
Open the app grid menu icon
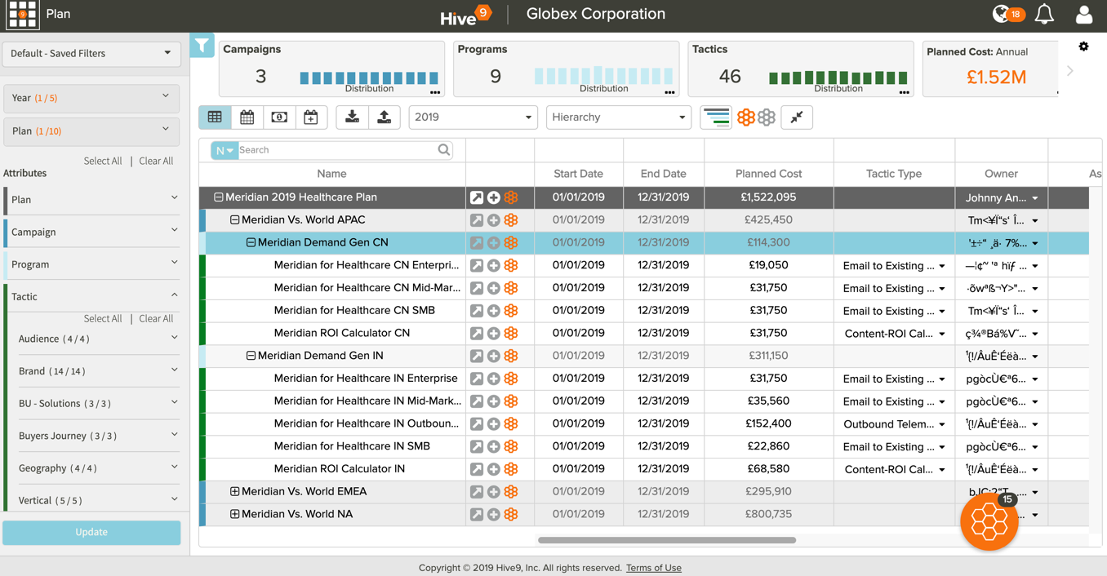tap(22, 14)
